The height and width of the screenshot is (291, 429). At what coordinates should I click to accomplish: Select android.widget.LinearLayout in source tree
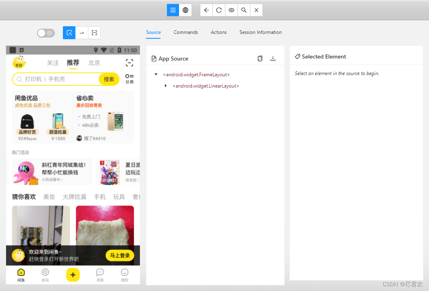coord(206,86)
